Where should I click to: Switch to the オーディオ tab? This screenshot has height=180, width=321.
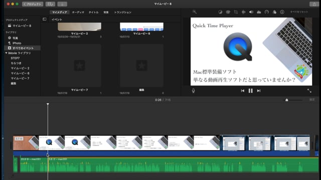click(x=78, y=12)
